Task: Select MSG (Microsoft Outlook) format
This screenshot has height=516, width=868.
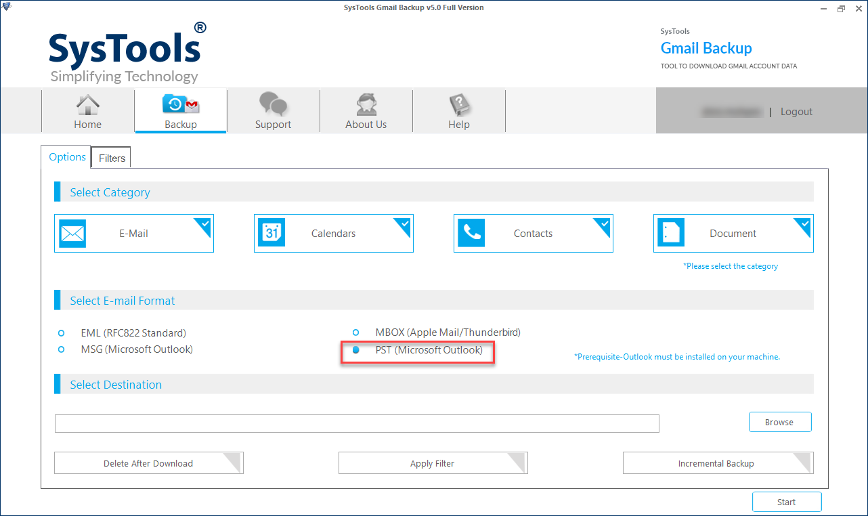Action: click(x=62, y=349)
